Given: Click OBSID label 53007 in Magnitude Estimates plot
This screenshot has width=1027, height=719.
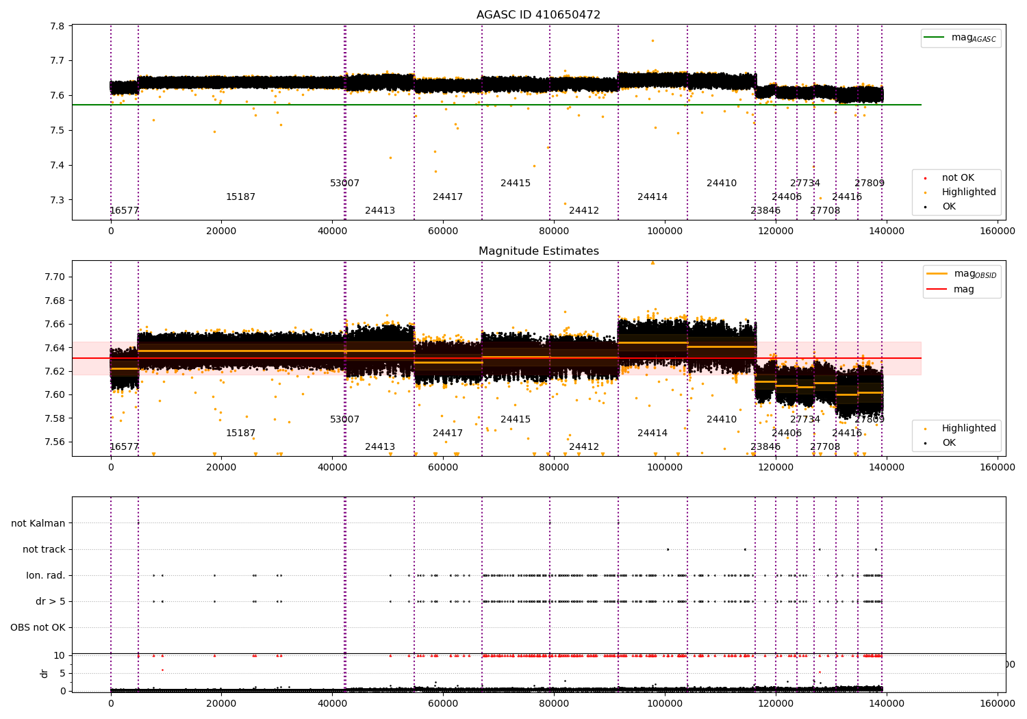Looking at the screenshot, I should (x=344, y=420).
